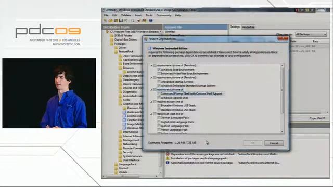Check Command Prompt Shell with Custom Shell Support
333x187 pixels.
pos(159,94)
